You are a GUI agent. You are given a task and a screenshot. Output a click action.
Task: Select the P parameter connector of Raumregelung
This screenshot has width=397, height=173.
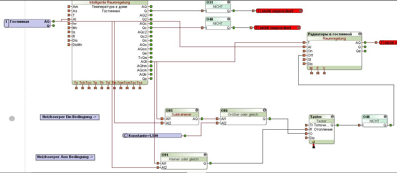(x=318, y=73)
